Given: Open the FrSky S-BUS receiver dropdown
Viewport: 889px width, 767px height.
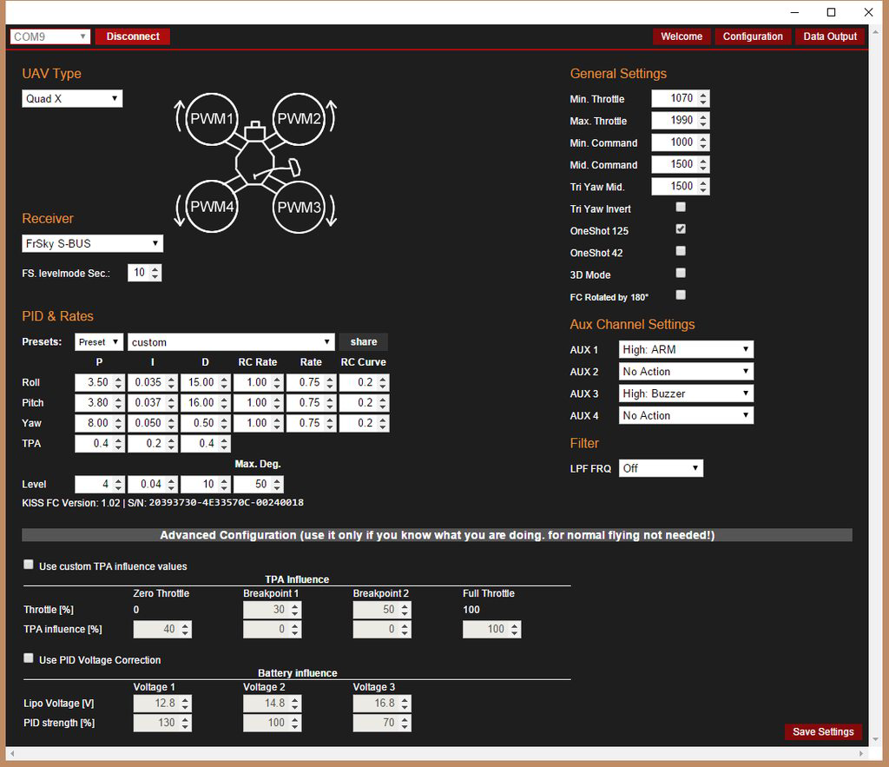Looking at the screenshot, I should (92, 243).
